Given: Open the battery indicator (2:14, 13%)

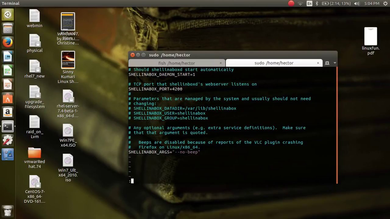Looking at the screenshot, I should point(336,3).
